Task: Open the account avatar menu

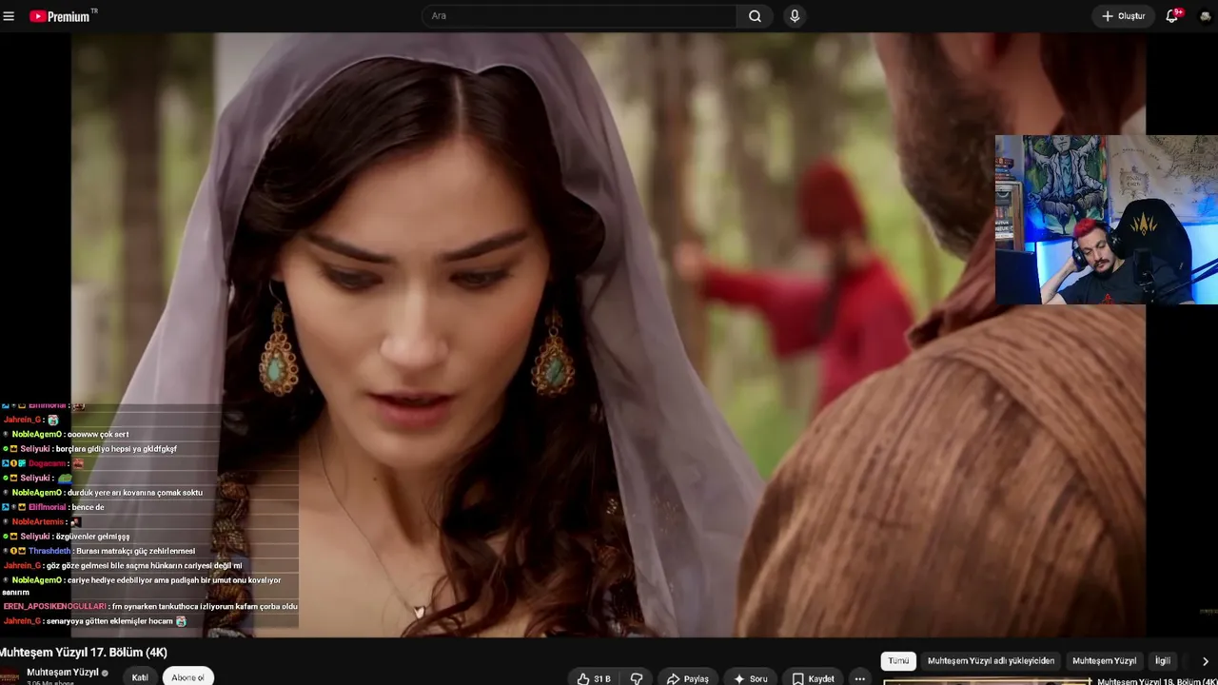Action: (x=1206, y=16)
